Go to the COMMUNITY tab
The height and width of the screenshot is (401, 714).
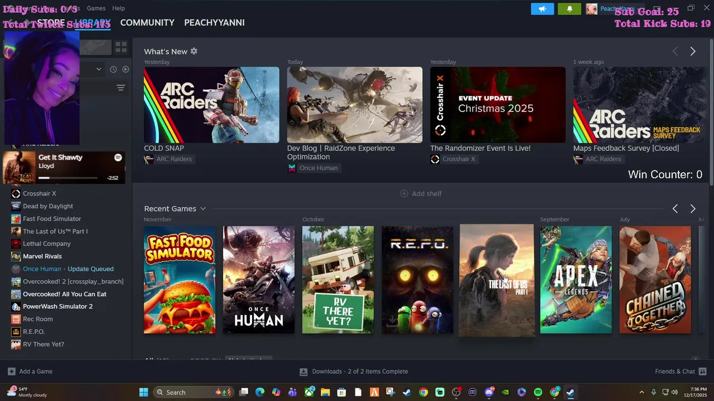click(x=147, y=23)
